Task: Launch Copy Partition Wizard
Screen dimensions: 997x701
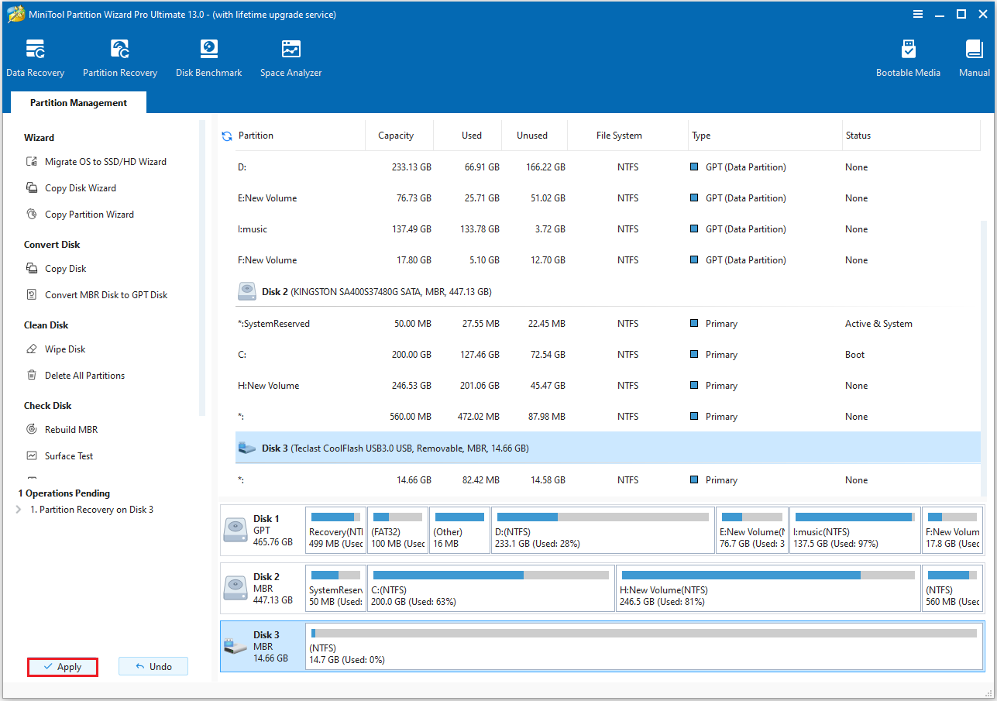Action: (x=80, y=215)
